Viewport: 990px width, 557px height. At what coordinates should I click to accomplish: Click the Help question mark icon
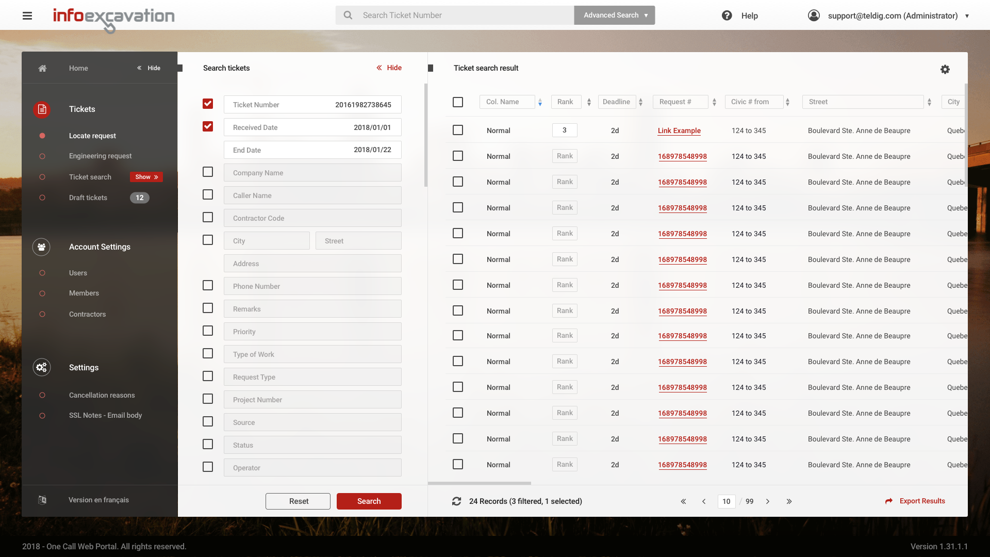coord(727,15)
